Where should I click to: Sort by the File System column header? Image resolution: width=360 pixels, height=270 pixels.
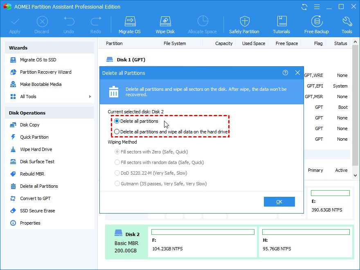tap(175, 43)
